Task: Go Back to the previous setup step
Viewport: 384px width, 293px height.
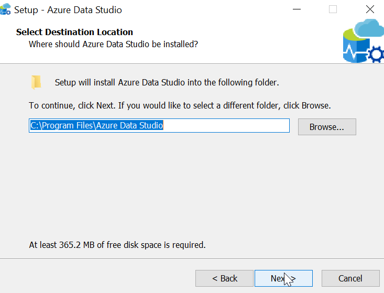Action: [x=224, y=278]
